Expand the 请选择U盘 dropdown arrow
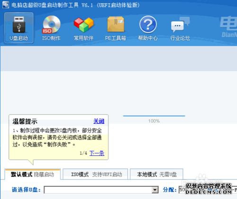237x199 pixels. coord(155,190)
